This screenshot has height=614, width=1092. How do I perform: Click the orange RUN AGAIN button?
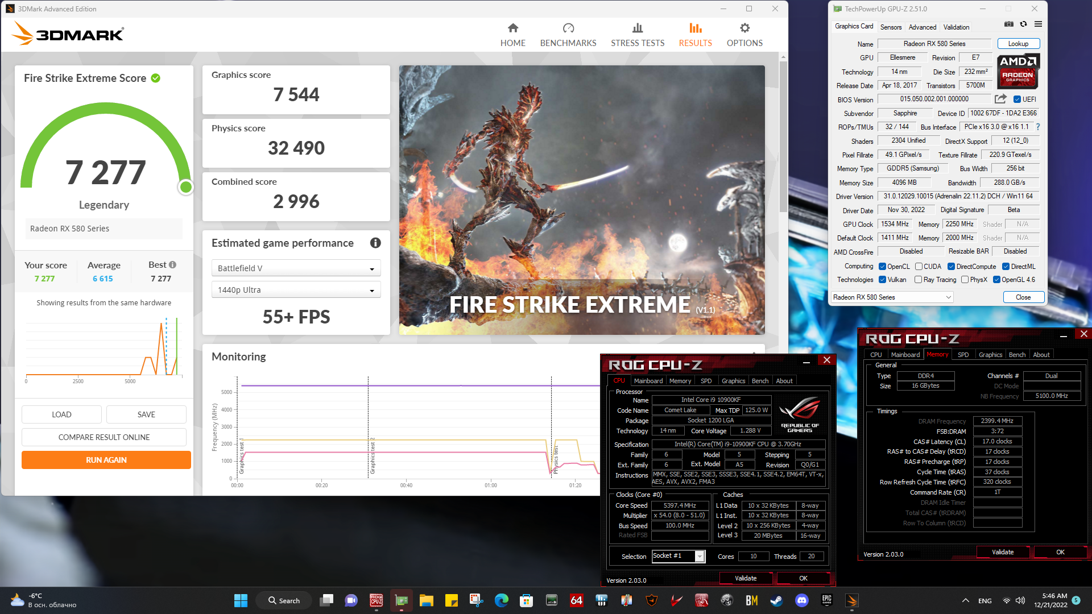click(106, 460)
